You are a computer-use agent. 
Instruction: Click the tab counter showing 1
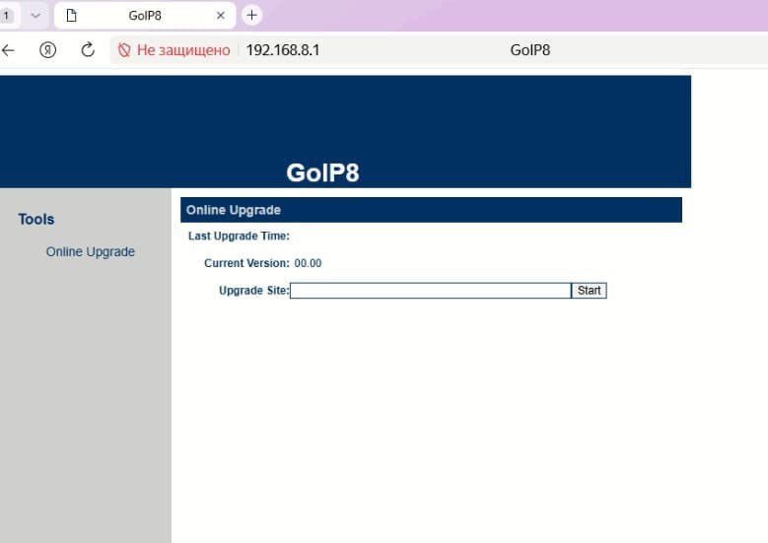7,16
